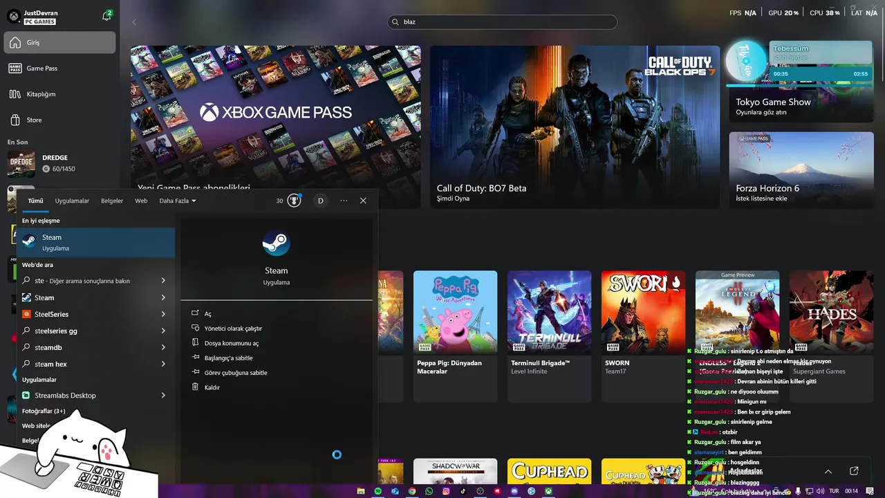Click Dosya konumunu aç action
The width and height of the screenshot is (885, 498).
tap(232, 343)
